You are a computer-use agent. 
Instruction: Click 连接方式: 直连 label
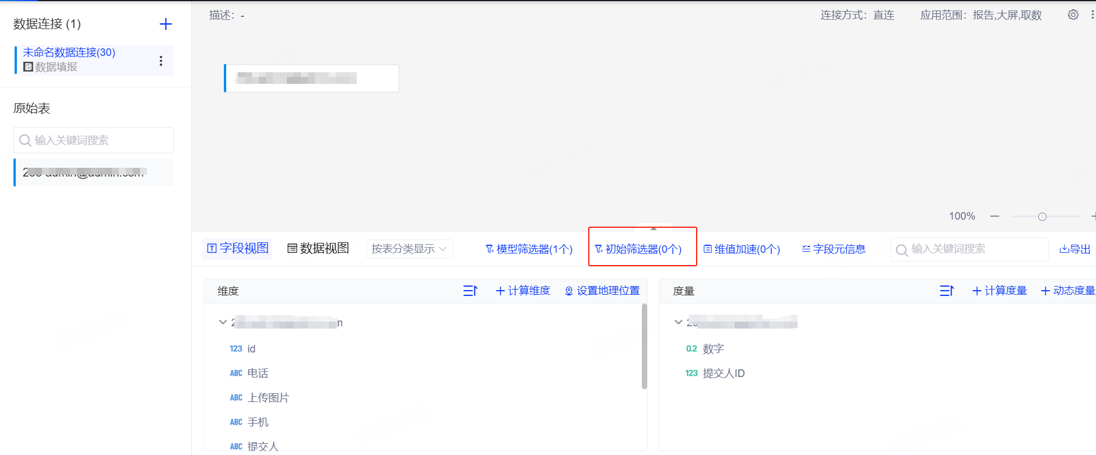tap(857, 15)
